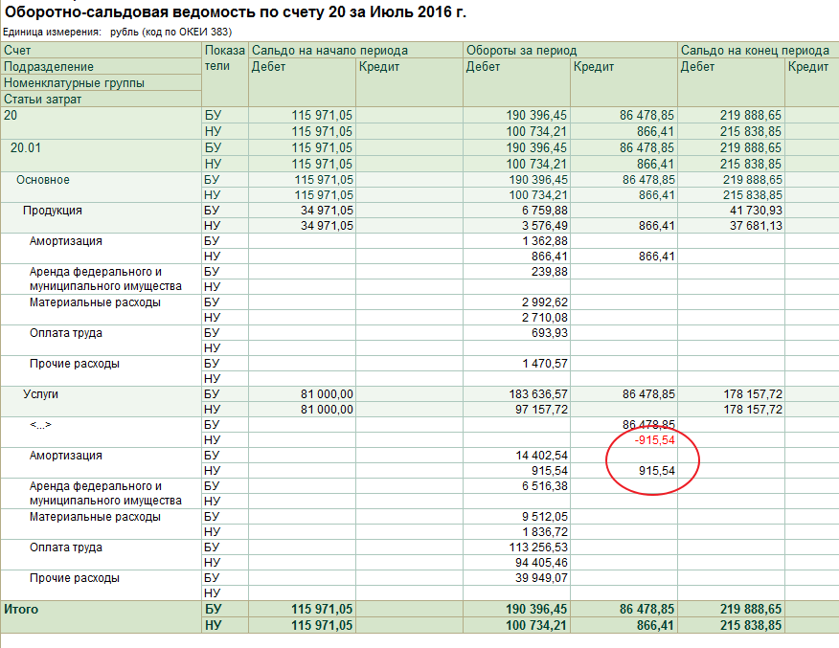Click the report title for account 20
The height and width of the screenshot is (648, 839).
click(x=237, y=13)
